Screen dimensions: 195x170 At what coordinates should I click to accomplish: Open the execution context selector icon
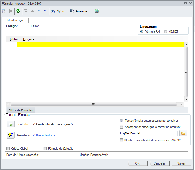[x=11, y=124]
